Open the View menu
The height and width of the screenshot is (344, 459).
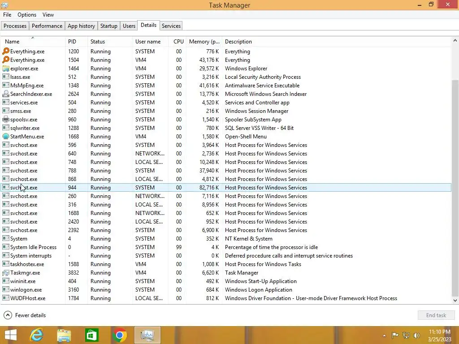[x=48, y=15]
